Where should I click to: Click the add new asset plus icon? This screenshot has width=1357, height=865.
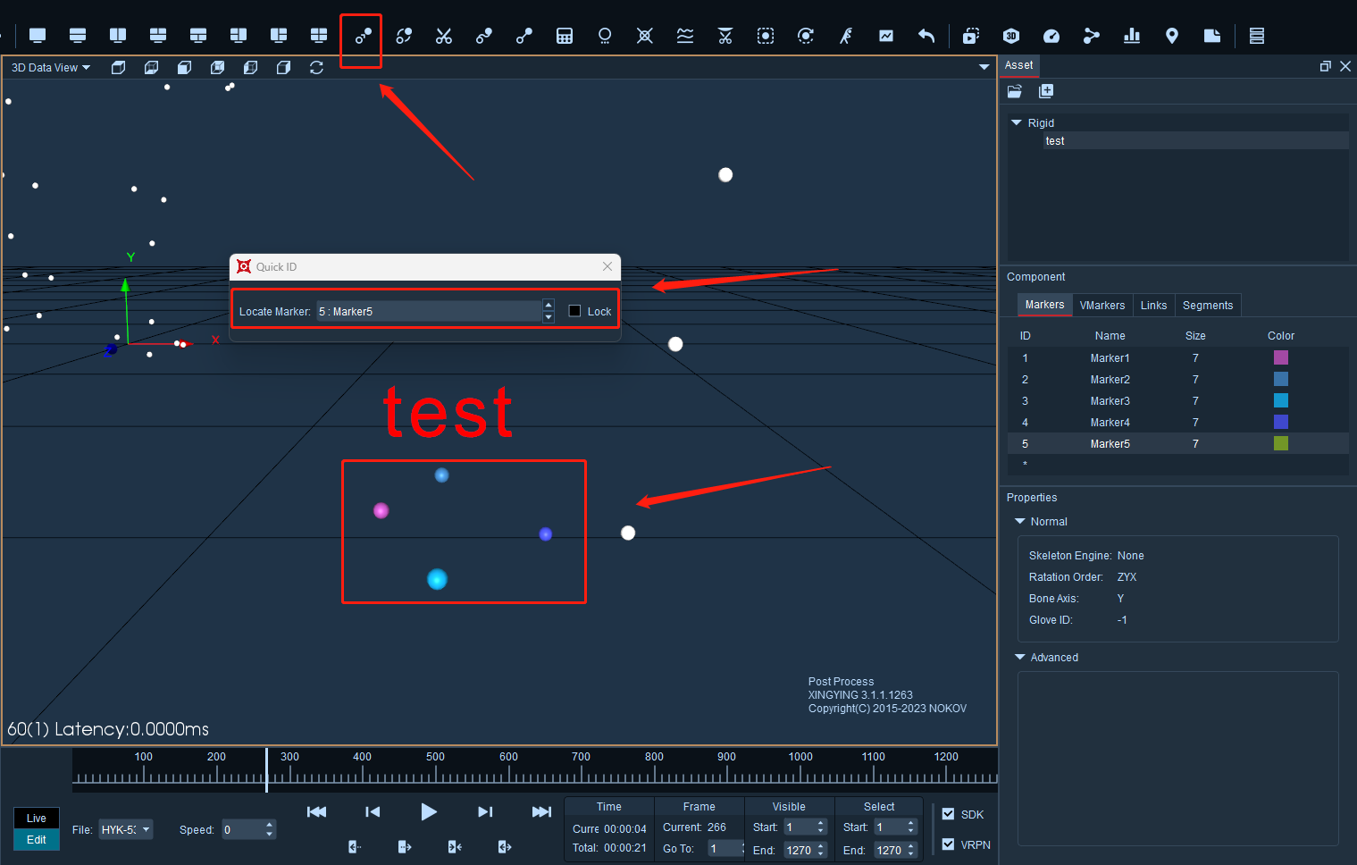coord(1046,91)
